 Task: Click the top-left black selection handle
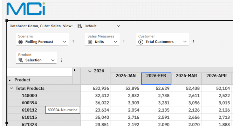click(x=7, y=21)
